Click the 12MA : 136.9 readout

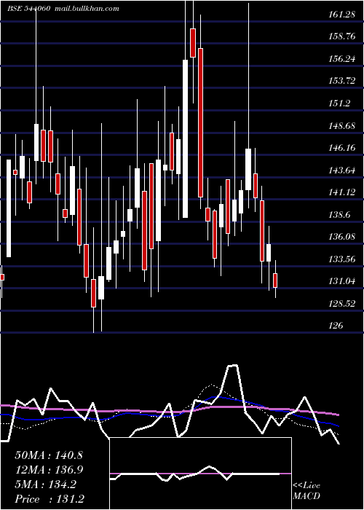click(x=49, y=470)
